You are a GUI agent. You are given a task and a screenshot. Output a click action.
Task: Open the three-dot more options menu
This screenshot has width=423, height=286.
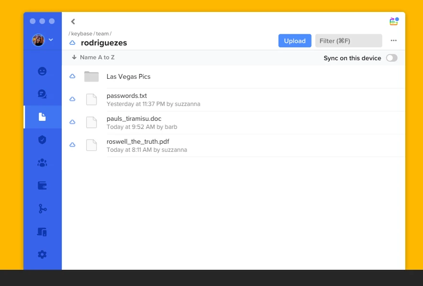click(x=394, y=41)
